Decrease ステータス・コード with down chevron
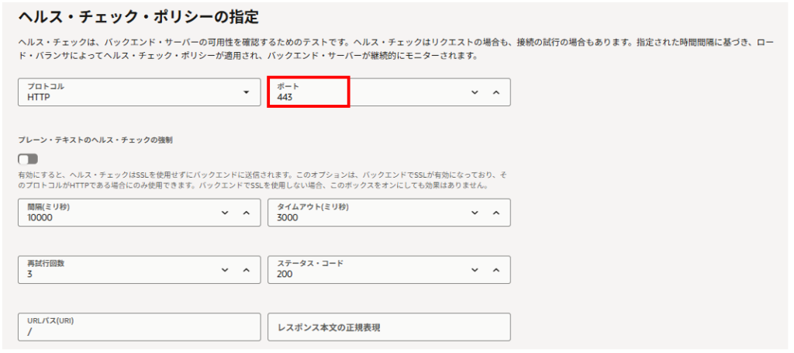Screen dimensions: 794x353 pos(475,269)
